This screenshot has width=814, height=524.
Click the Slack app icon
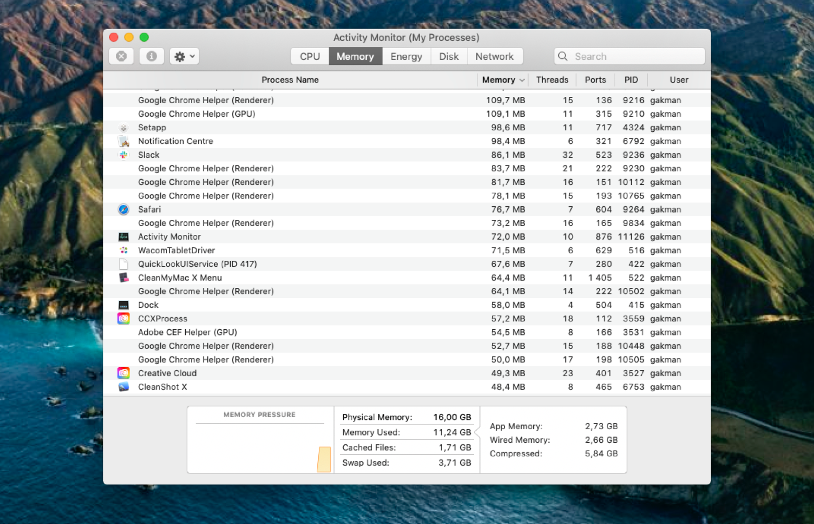pyautogui.click(x=124, y=155)
